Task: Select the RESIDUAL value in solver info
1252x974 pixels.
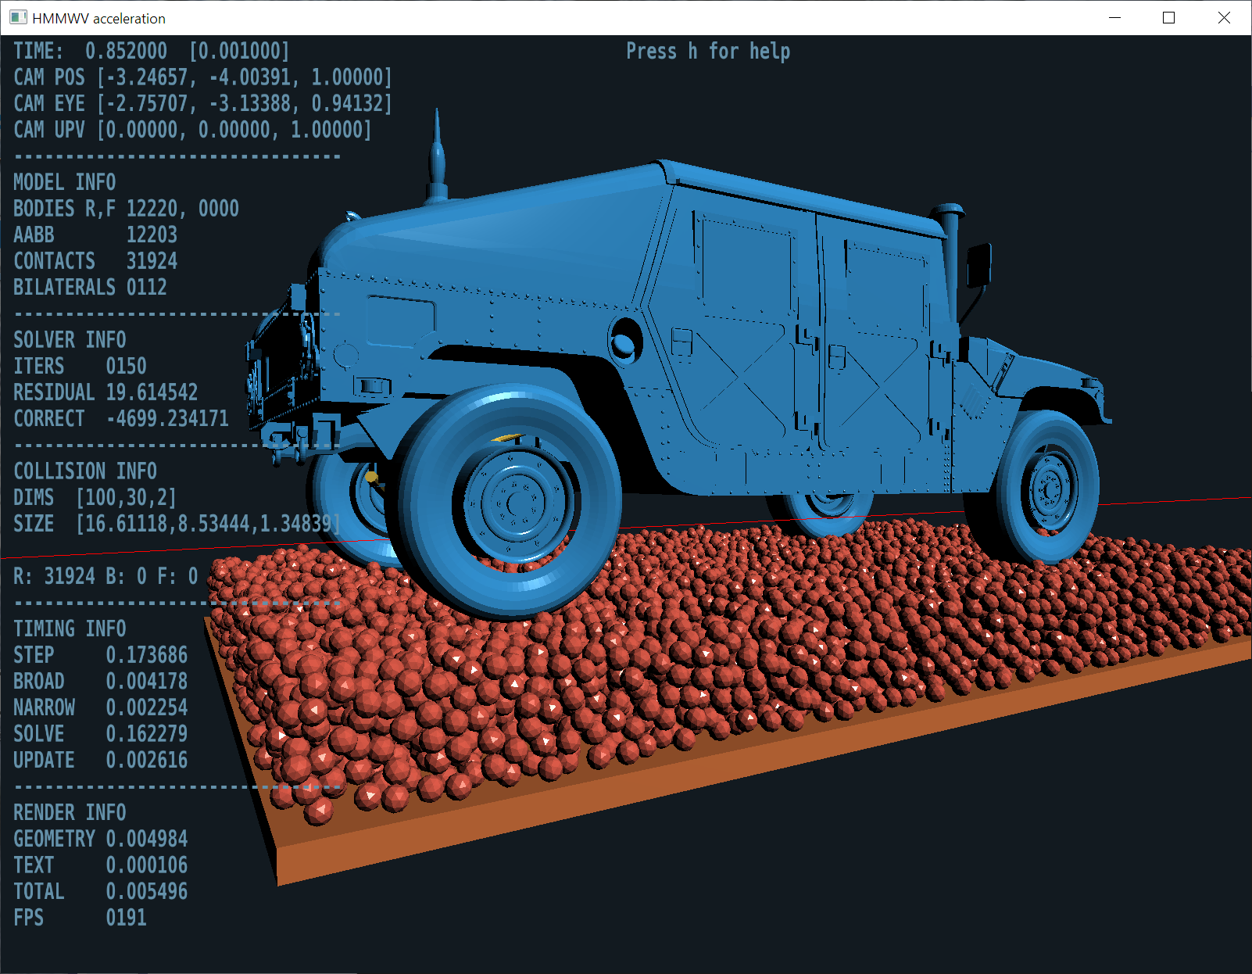Action: click(152, 392)
